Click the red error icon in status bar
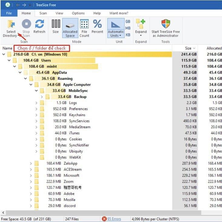The image size is (222, 222). 104,219
